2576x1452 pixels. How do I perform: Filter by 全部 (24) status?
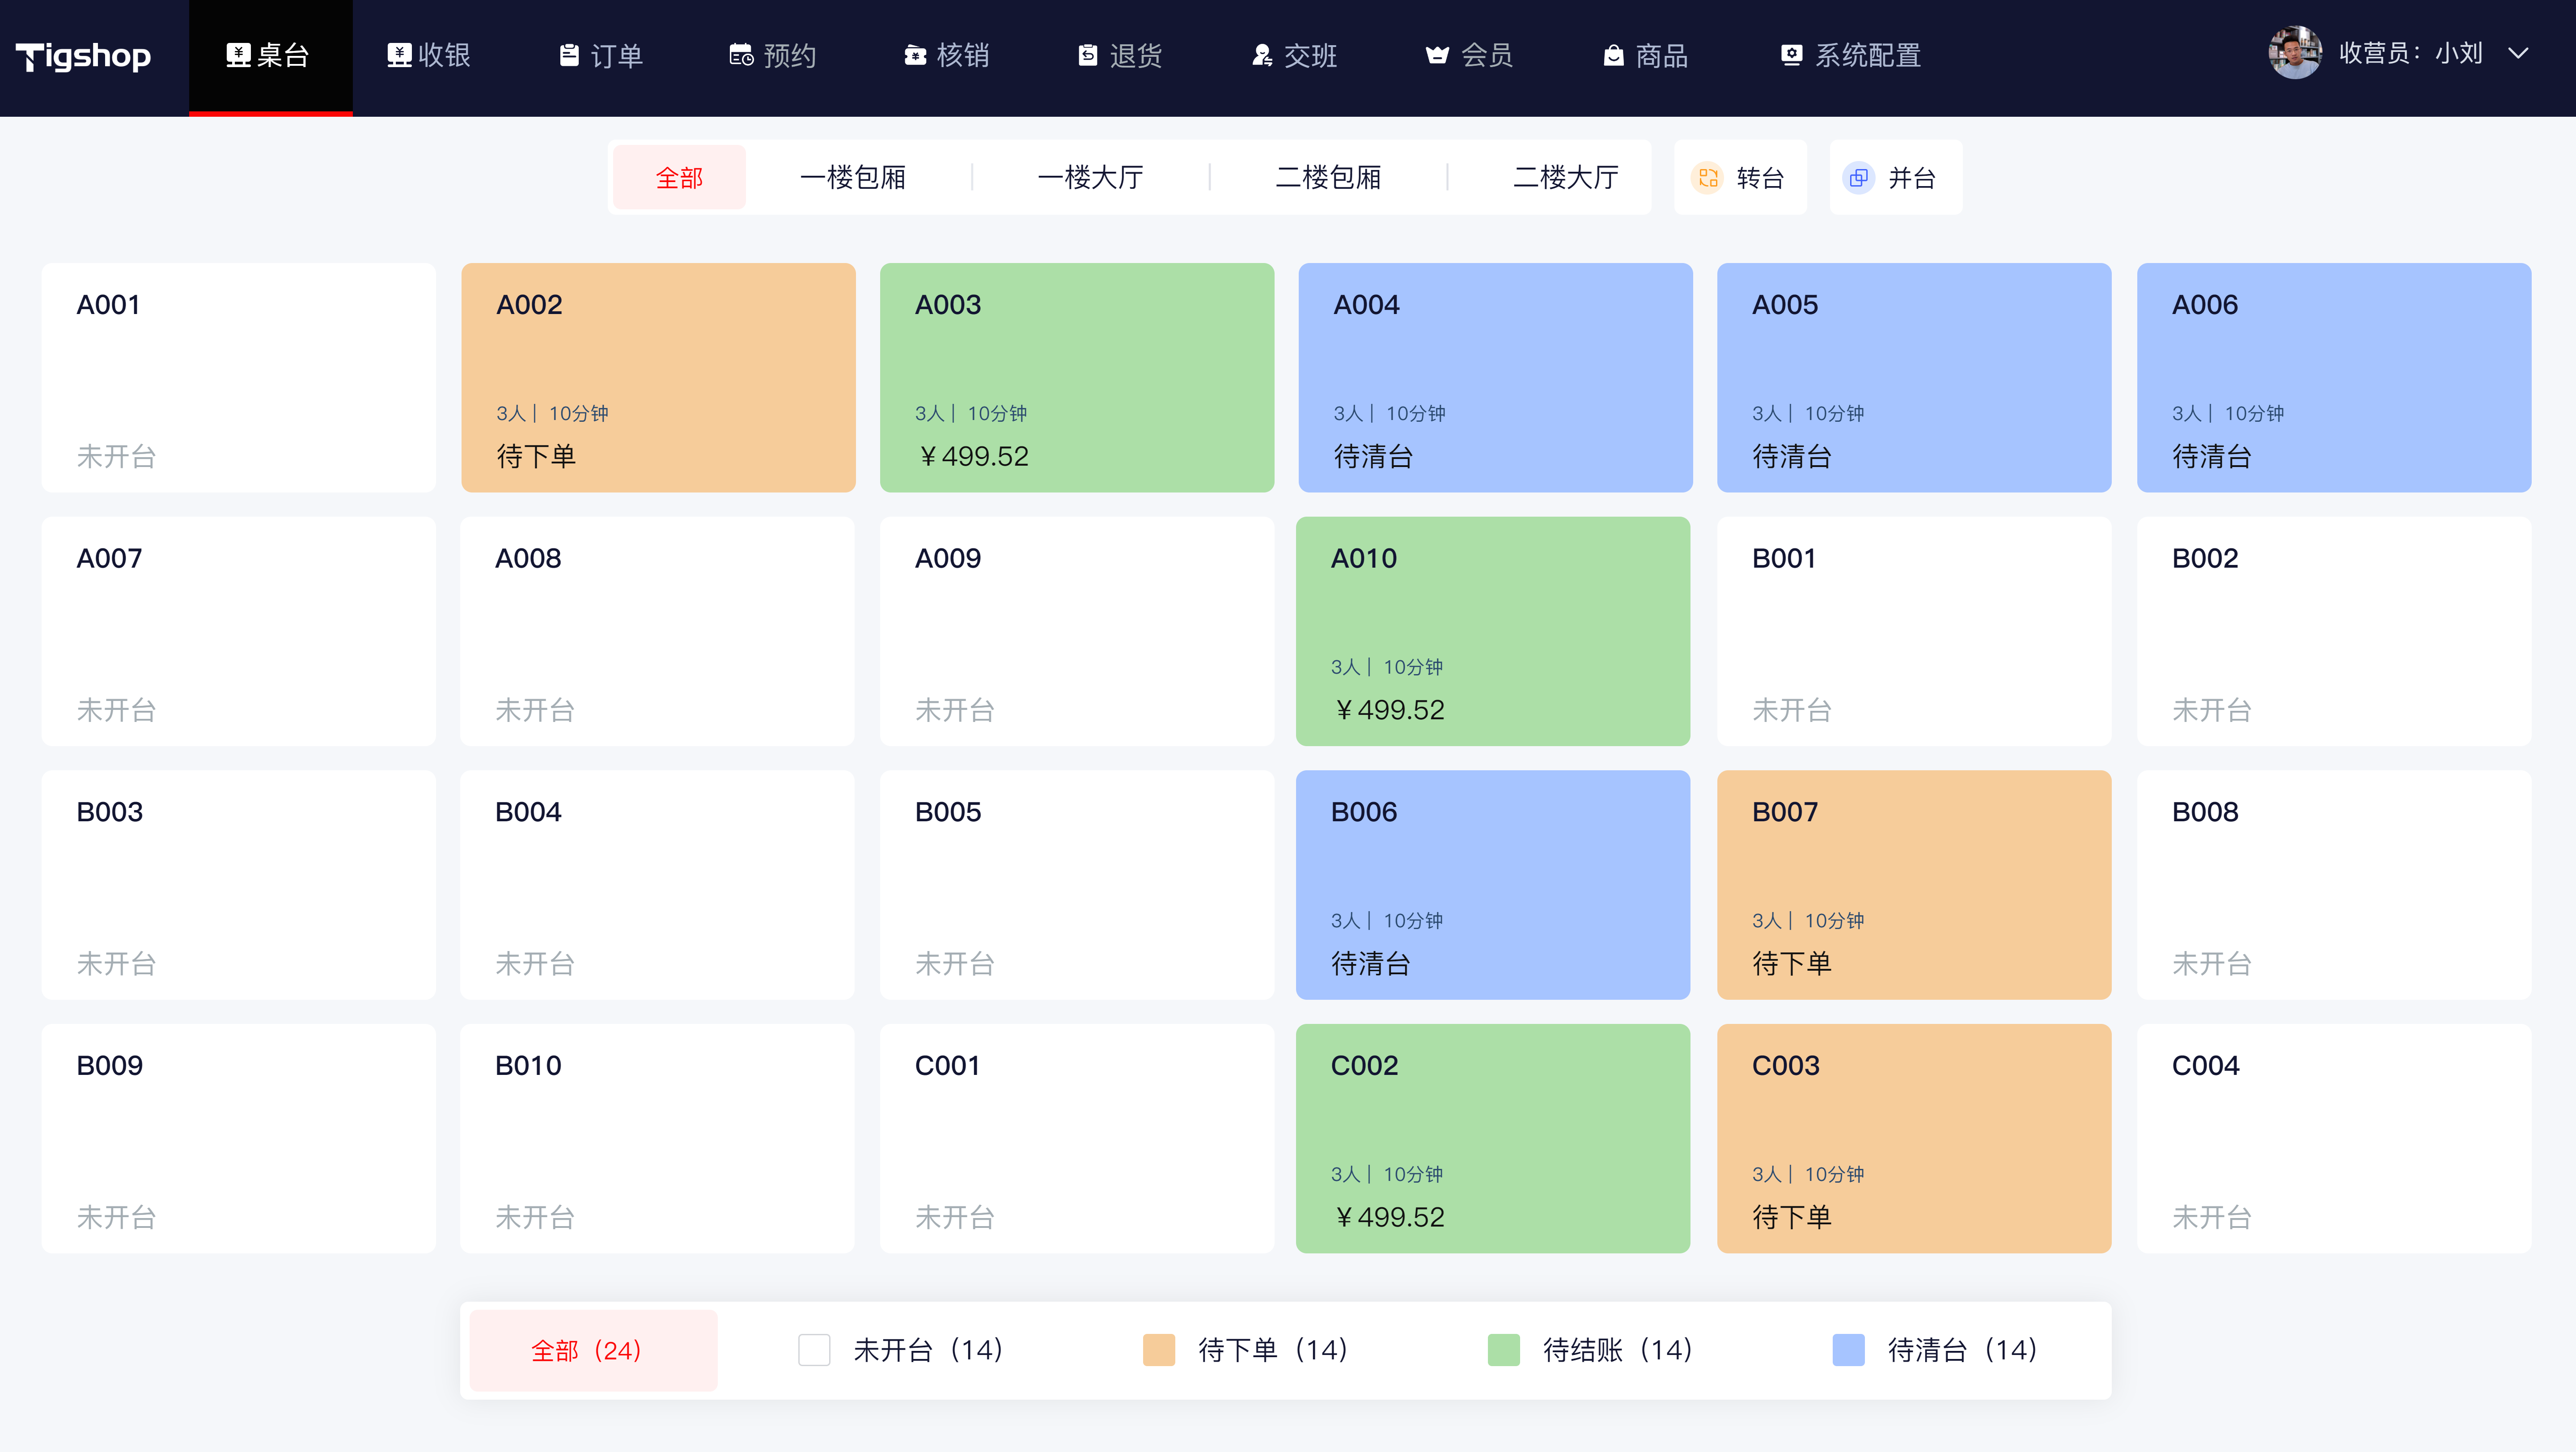[x=593, y=1350]
